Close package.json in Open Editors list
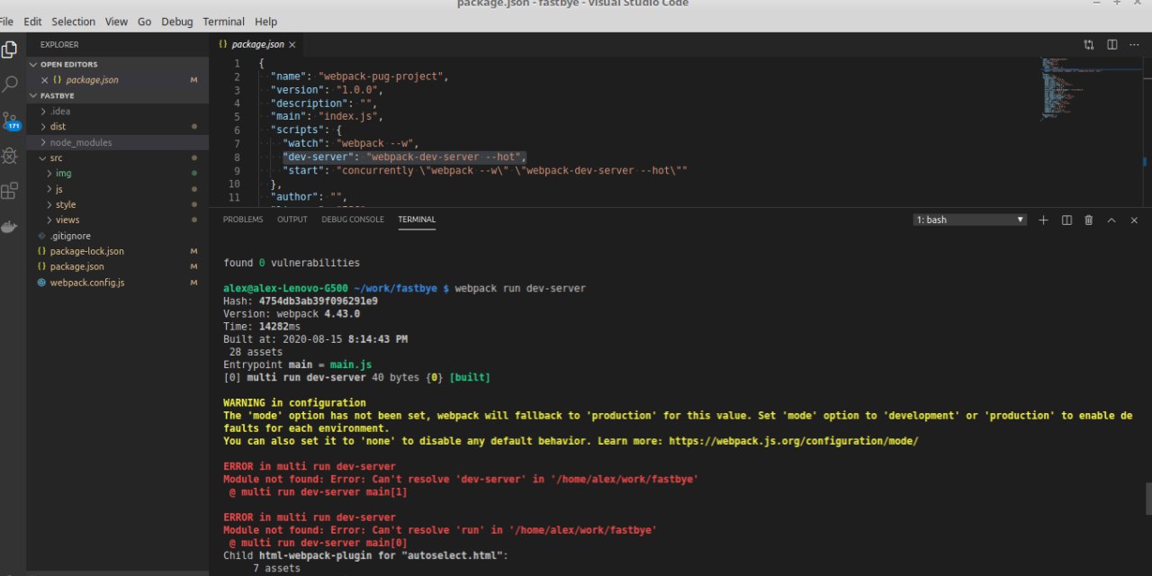 click(44, 80)
